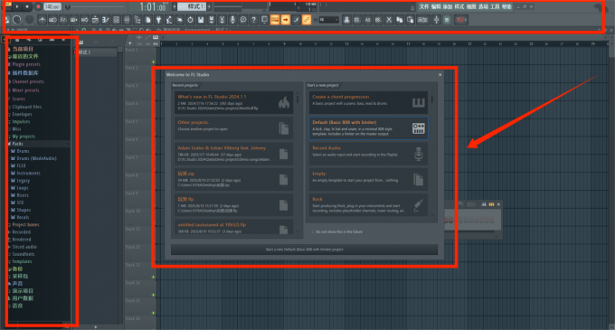The height and width of the screenshot is (330, 615).
Task: Open the plugin picker plug icon
Action: coord(158,20)
